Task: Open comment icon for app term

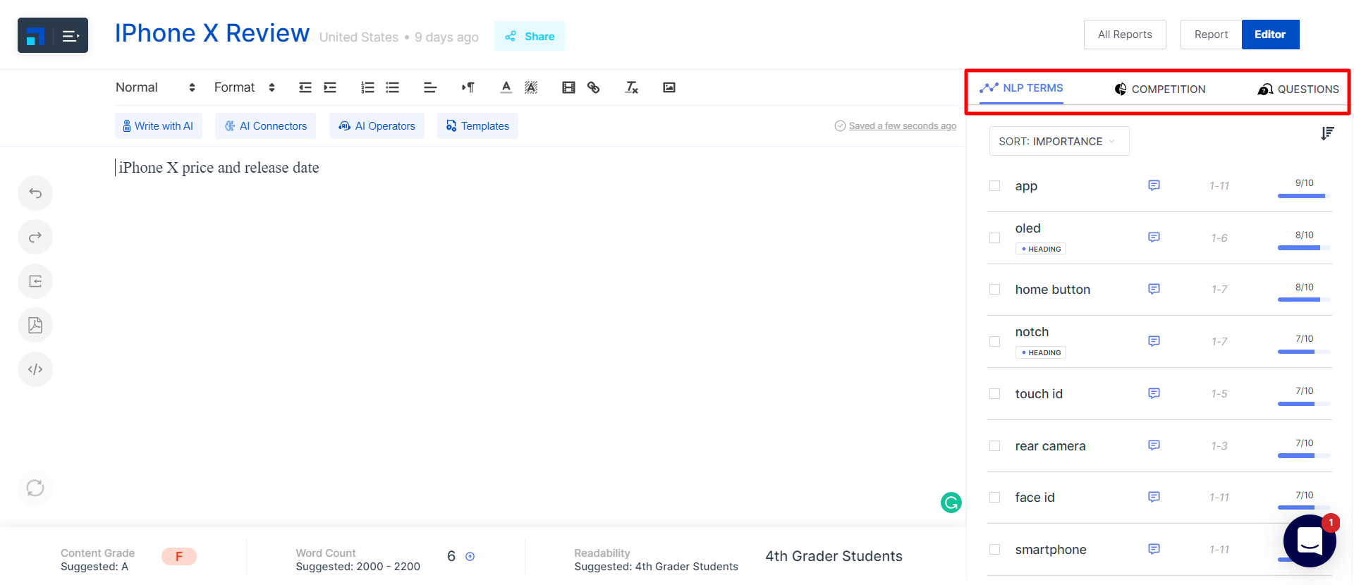Action: [1154, 185]
